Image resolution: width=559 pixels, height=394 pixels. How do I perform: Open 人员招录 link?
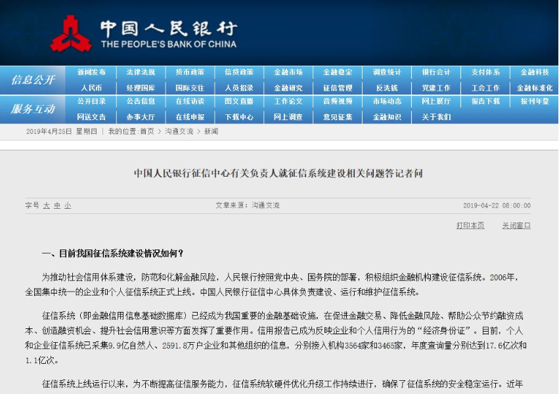tap(239, 88)
